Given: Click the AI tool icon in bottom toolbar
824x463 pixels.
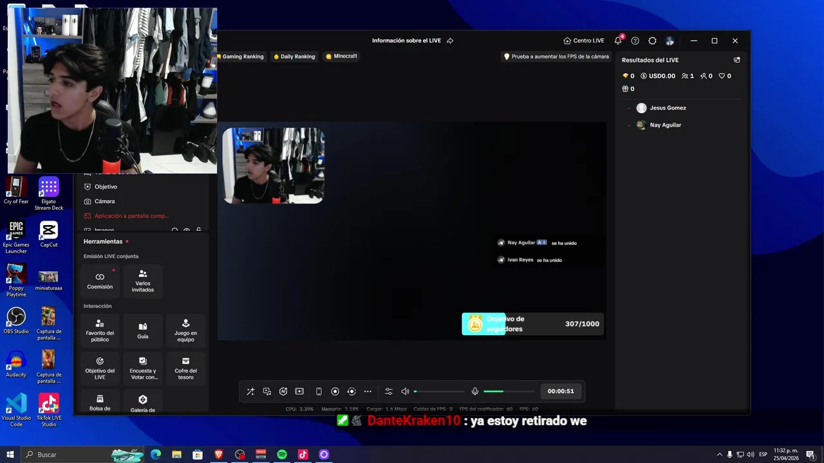Looking at the screenshot, I should click(x=283, y=391).
